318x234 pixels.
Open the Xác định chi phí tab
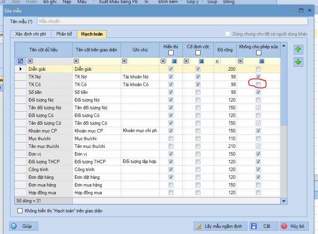pyautogui.click(x=31, y=34)
